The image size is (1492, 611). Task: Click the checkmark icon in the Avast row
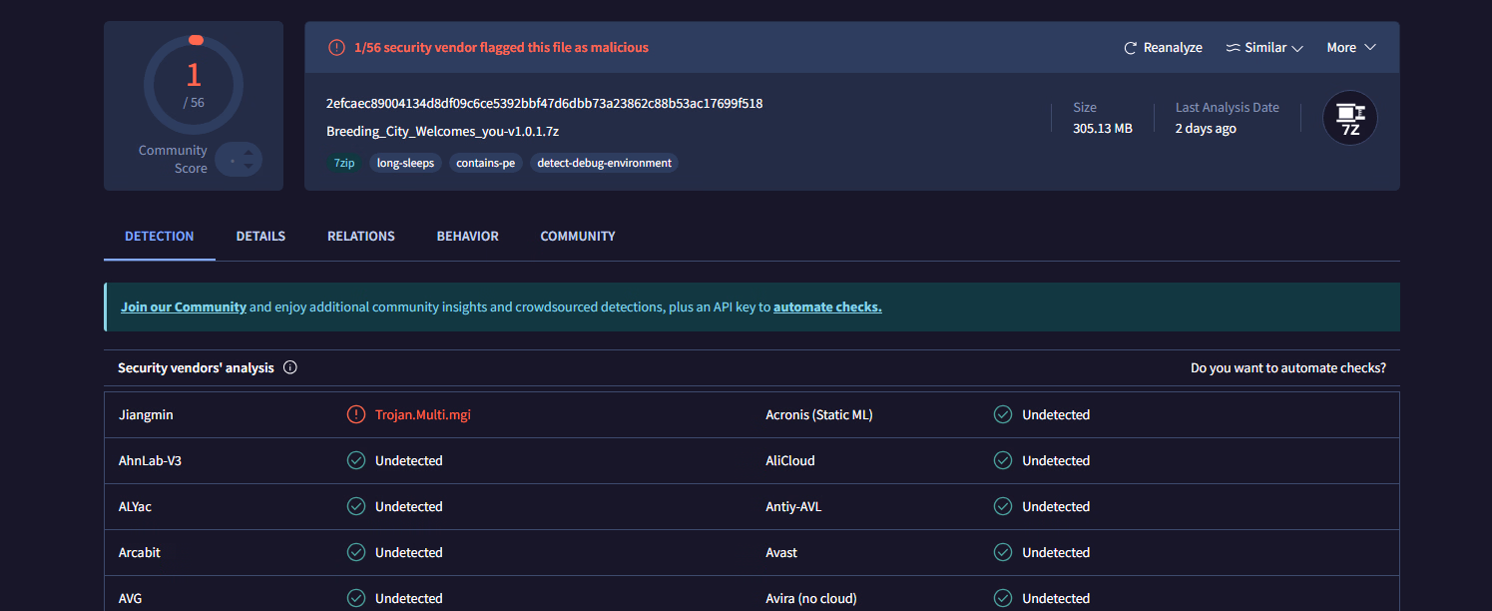(x=1003, y=552)
